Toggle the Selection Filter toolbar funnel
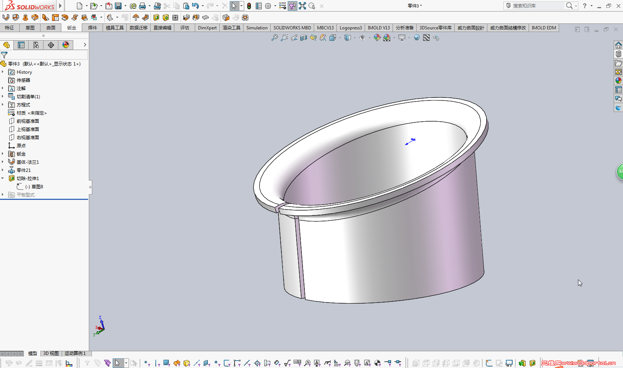The height and width of the screenshot is (368, 623). tap(293, 6)
